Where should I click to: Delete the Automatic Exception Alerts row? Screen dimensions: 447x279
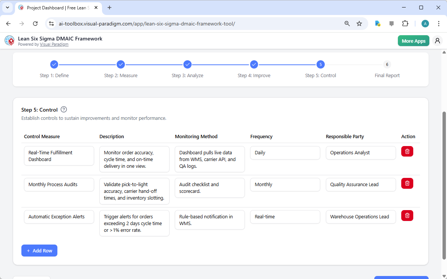point(407,215)
